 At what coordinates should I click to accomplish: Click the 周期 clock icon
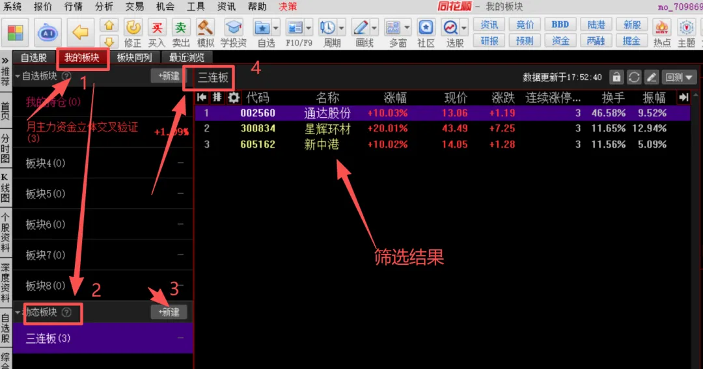(327, 28)
